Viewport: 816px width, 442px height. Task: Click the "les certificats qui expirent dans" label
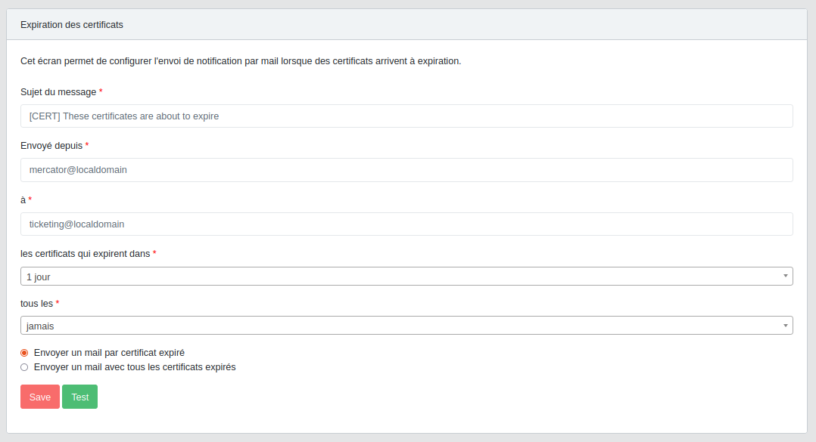coord(86,254)
